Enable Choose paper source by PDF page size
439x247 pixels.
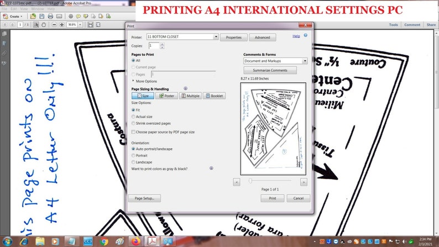click(x=133, y=132)
